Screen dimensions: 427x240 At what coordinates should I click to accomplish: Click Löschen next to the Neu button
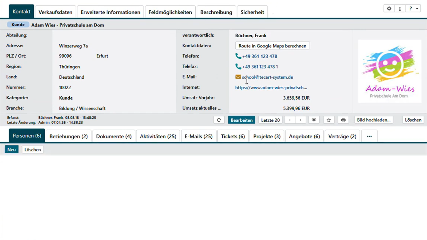(x=33, y=150)
